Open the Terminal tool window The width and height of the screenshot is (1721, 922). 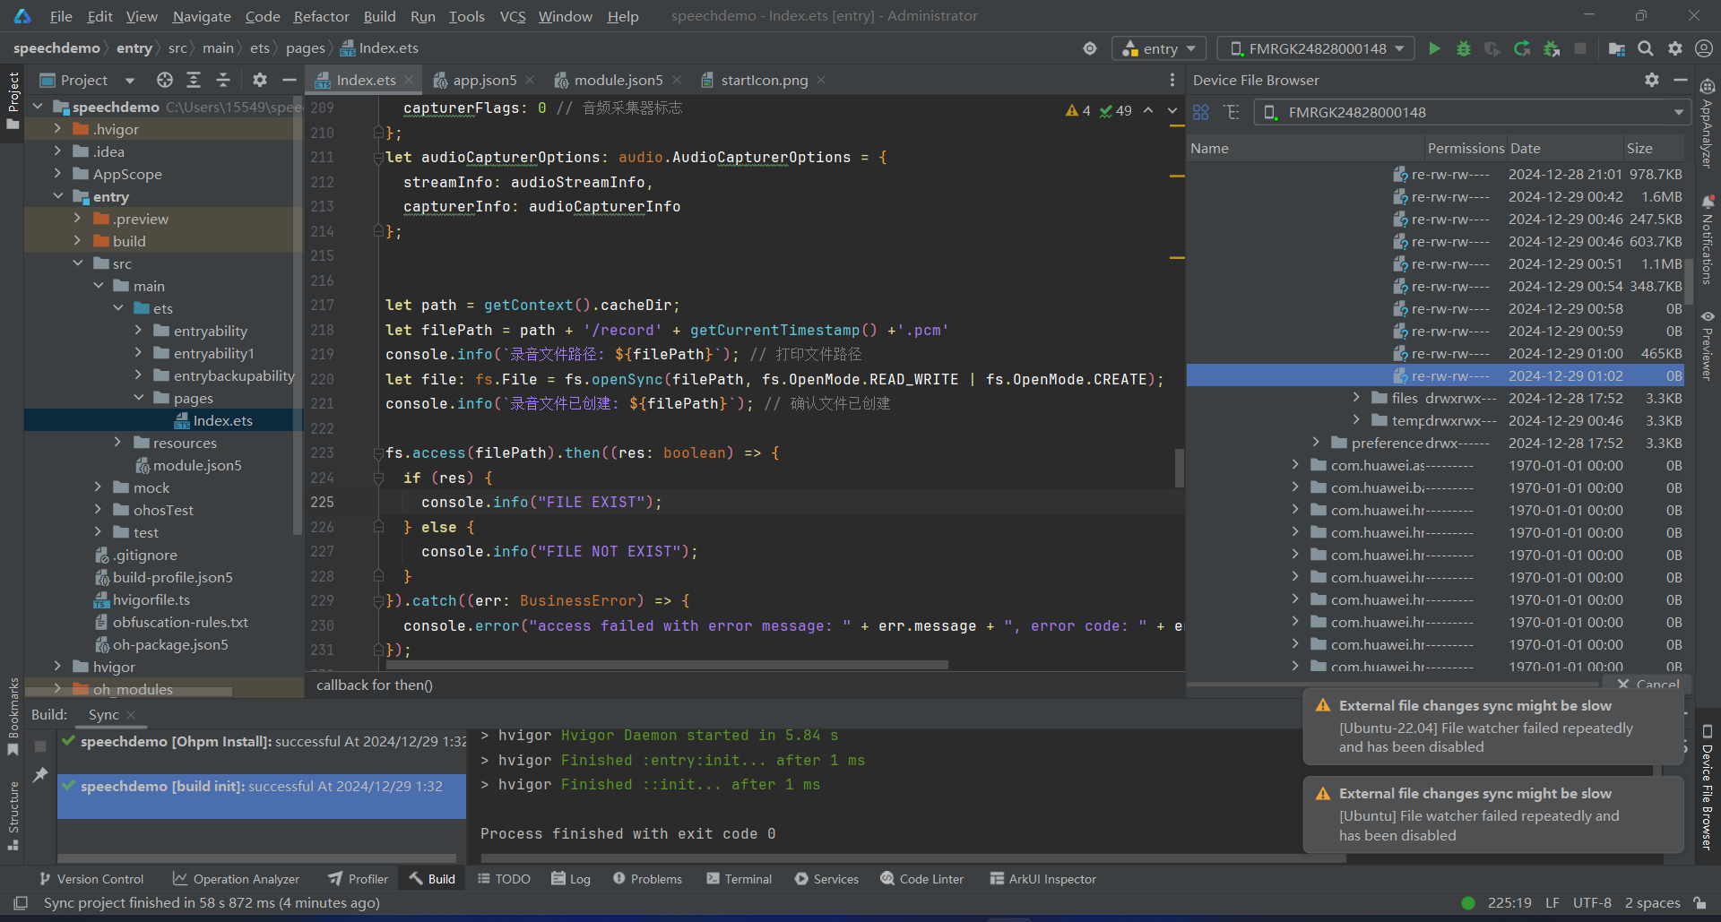point(739,879)
